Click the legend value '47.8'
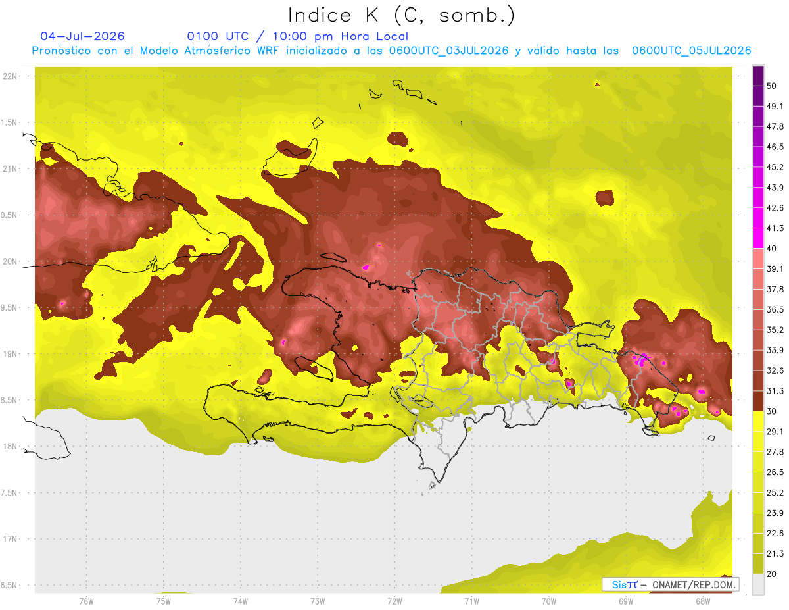 tap(775, 126)
